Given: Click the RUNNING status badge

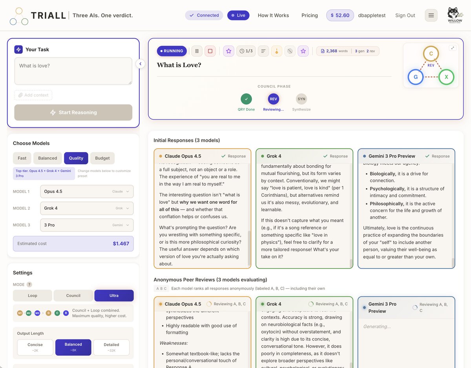Looking at the screenshot, I should click(x=172, y=51).
